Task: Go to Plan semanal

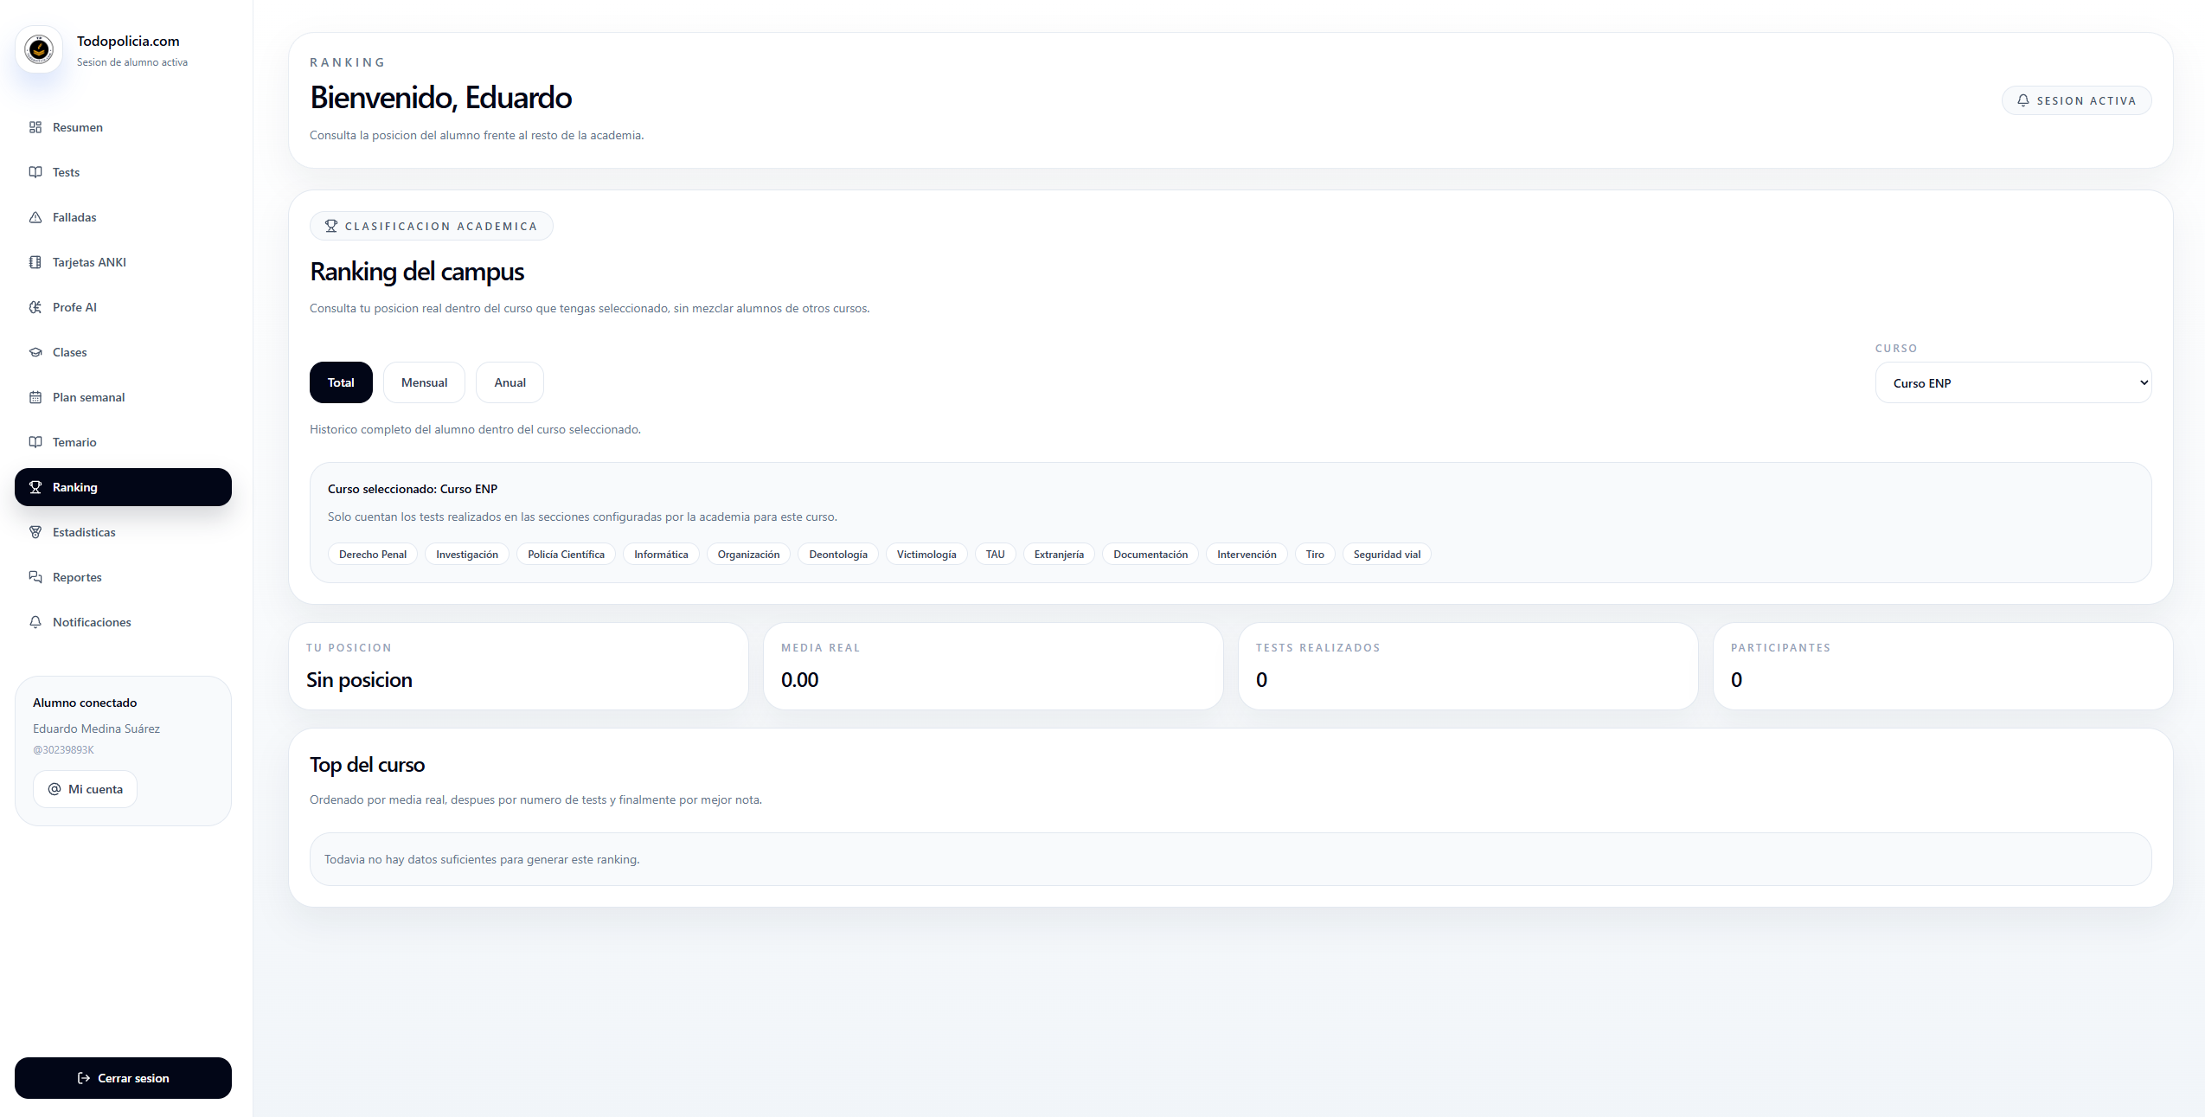Action: [123, 397]
